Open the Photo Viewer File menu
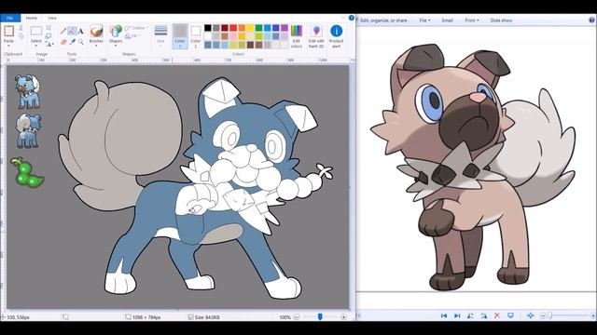This screenshot has height=335, width=597. pos(424,20)
